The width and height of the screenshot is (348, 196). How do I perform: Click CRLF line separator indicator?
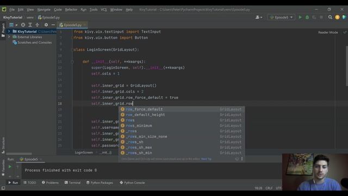tap(269, 188)
